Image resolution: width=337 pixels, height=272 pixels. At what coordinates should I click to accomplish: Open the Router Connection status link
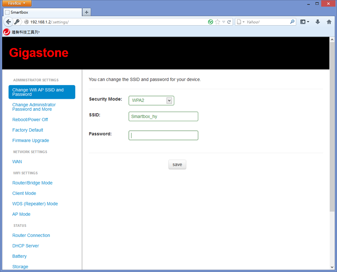(31, 235)
